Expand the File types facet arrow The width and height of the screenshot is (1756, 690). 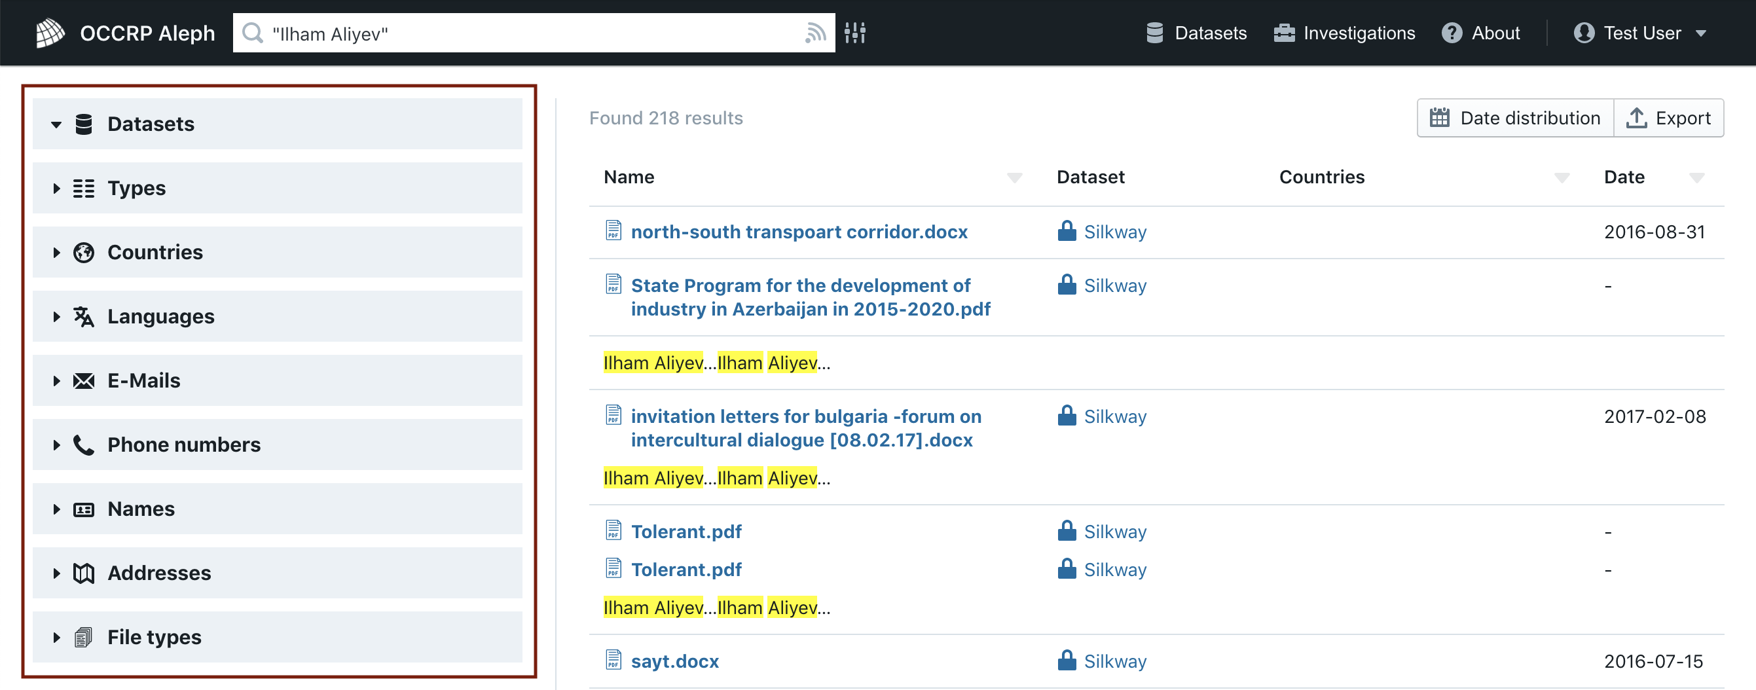click(x=56, y=638)
